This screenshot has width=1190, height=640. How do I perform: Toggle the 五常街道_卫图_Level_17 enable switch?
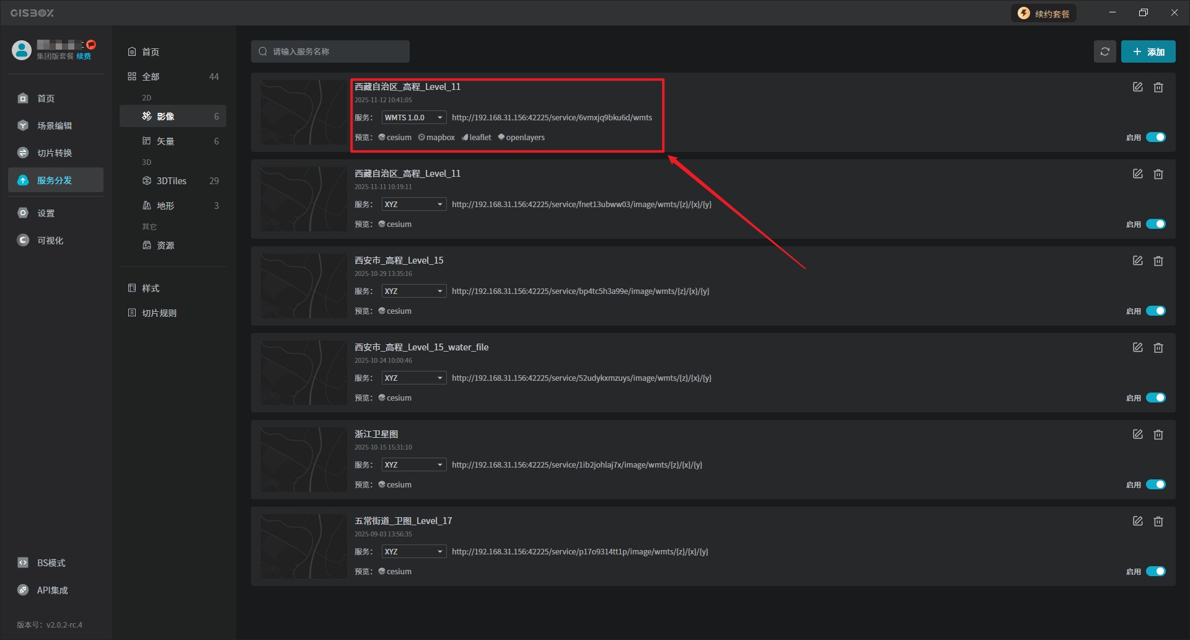1155,571
